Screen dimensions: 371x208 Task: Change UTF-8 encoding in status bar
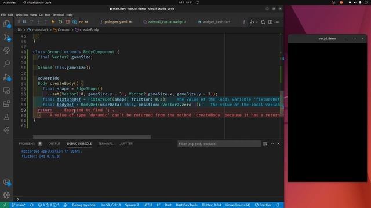(148, 205)
